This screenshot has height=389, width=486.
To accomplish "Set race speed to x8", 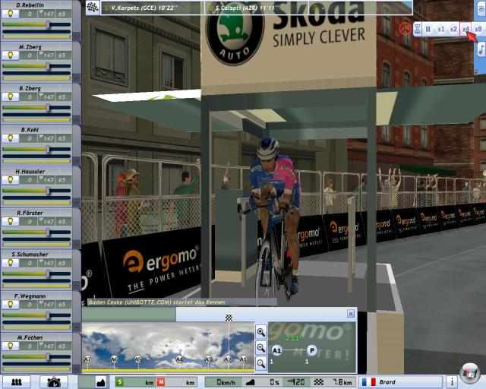I will pos(478,30).
